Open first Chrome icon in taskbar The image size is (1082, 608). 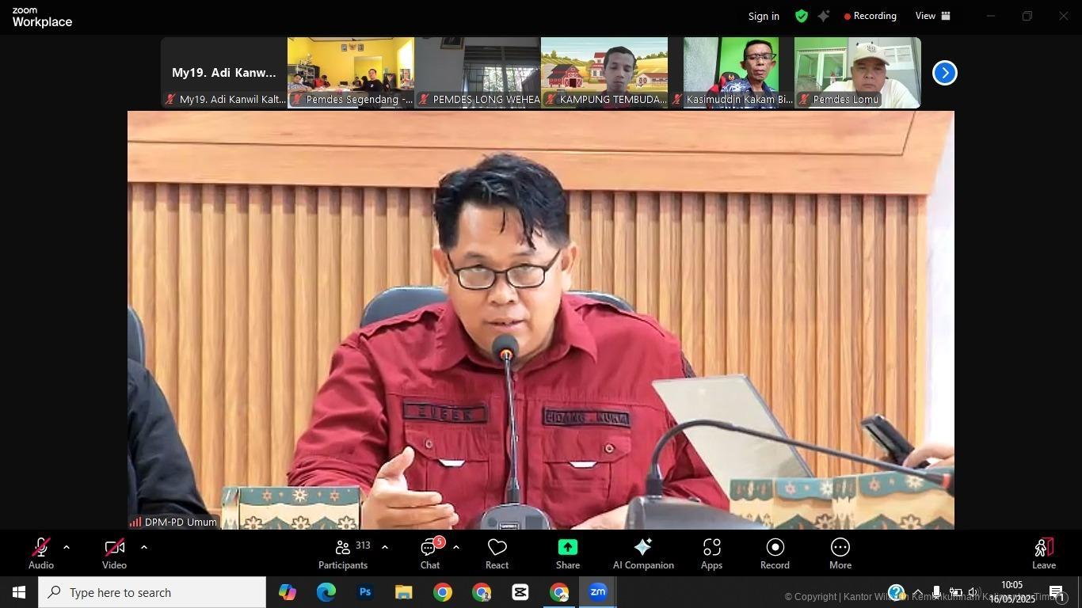click(442, 592)
